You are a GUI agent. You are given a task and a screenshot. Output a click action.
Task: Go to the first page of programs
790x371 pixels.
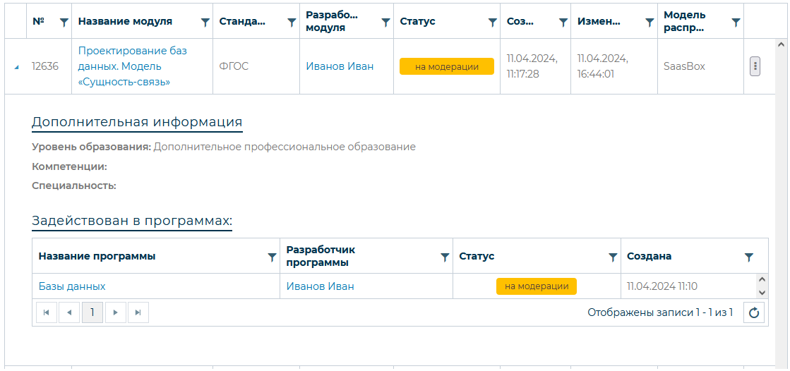[x=46, y=312]
